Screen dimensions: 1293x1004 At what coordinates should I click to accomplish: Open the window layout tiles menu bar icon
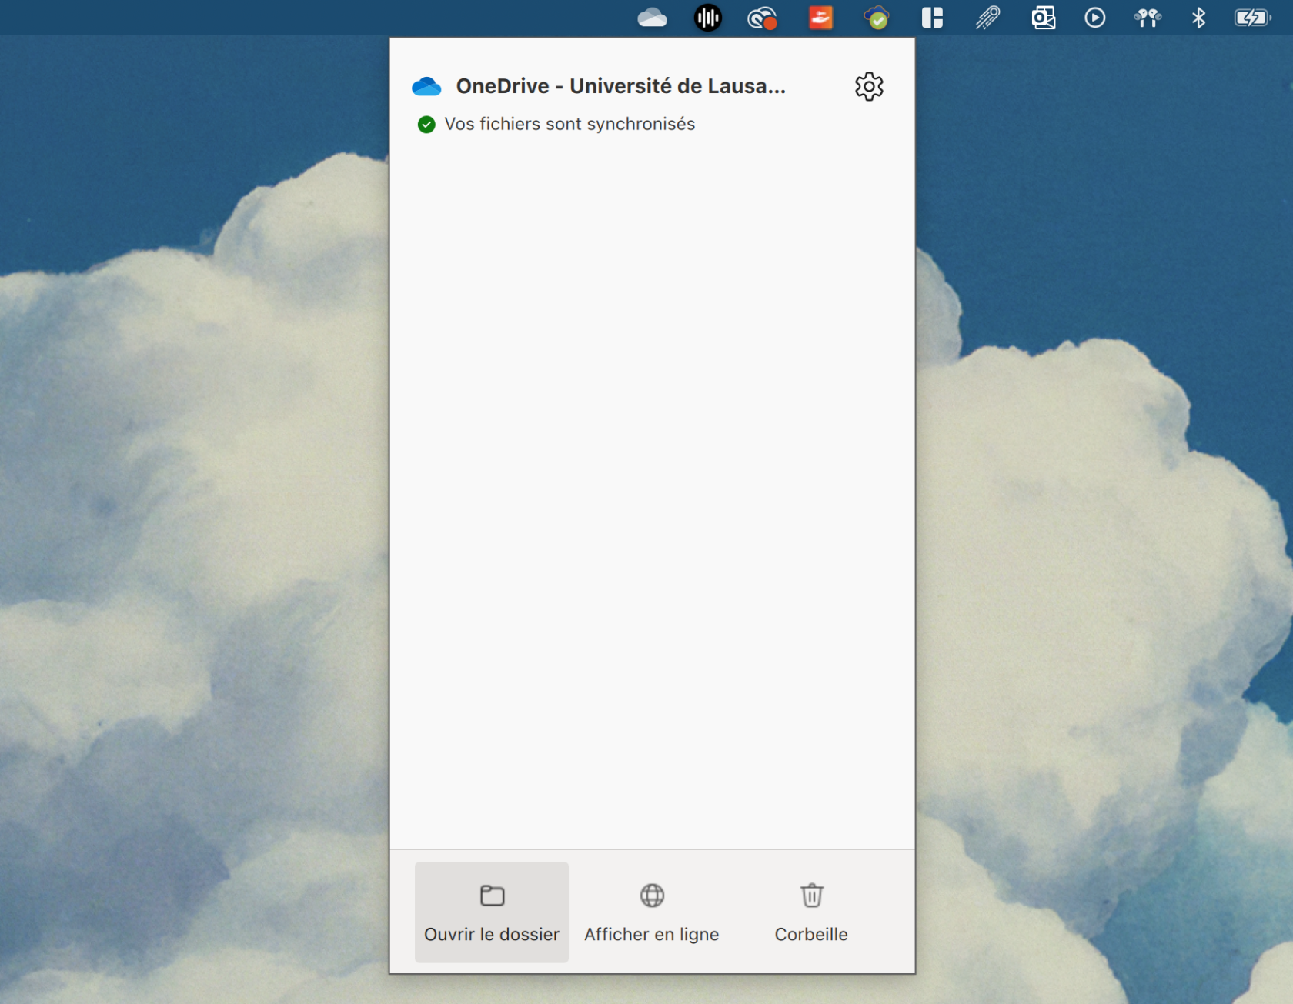click(932, 18)
